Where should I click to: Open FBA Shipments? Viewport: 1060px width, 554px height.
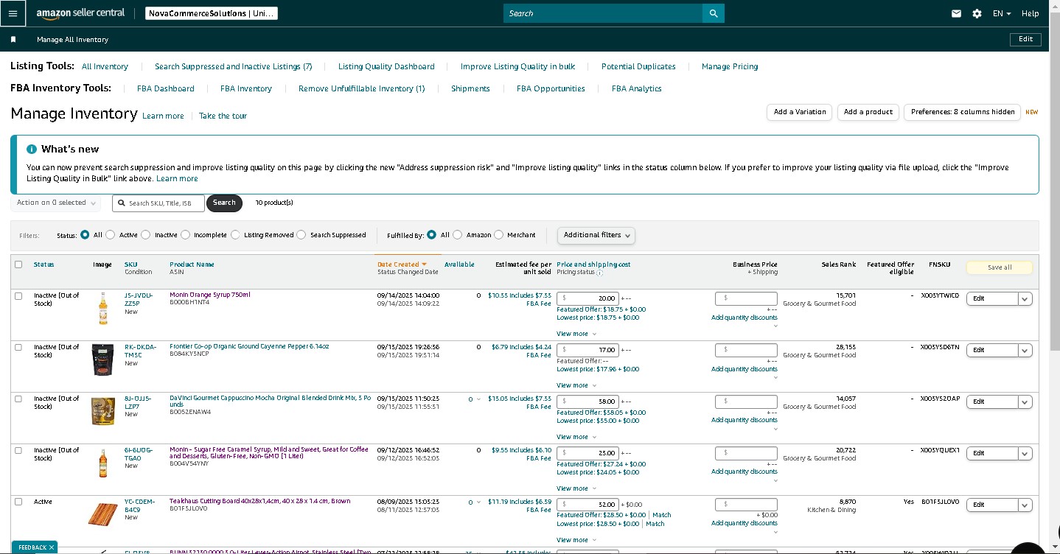click(x=470, y=88)
